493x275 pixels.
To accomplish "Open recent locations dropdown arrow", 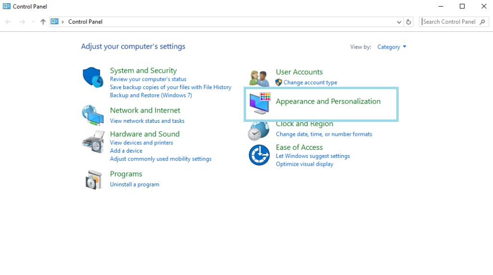I will click(33, 22).
